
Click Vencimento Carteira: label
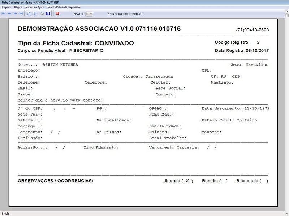click(x=174, y=148)
